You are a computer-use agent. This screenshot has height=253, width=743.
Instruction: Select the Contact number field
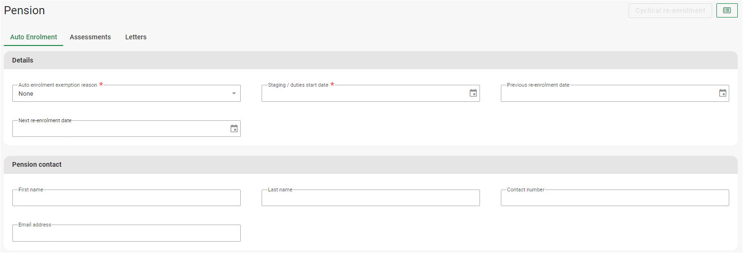(614, 198)
